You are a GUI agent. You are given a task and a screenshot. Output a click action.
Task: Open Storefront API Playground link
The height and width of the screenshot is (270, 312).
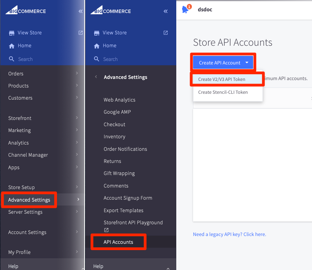[133, 223]
